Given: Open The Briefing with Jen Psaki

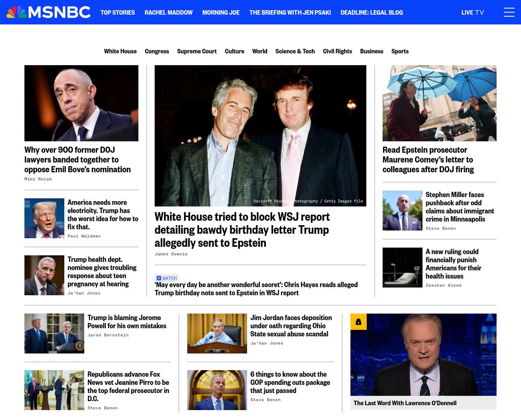Looking at the screenshot, I should (290, 13).
